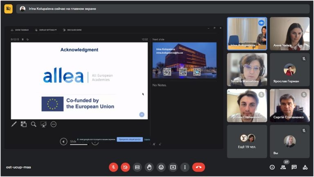Select your own 'Вы' tile

(x=289, y=141)
